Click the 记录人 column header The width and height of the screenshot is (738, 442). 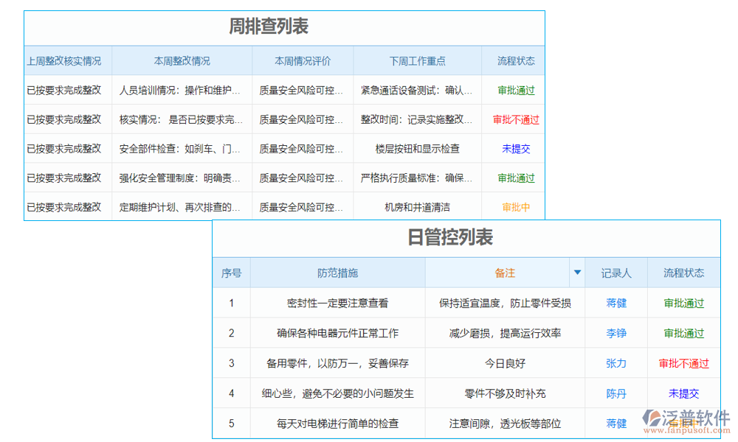616,273
